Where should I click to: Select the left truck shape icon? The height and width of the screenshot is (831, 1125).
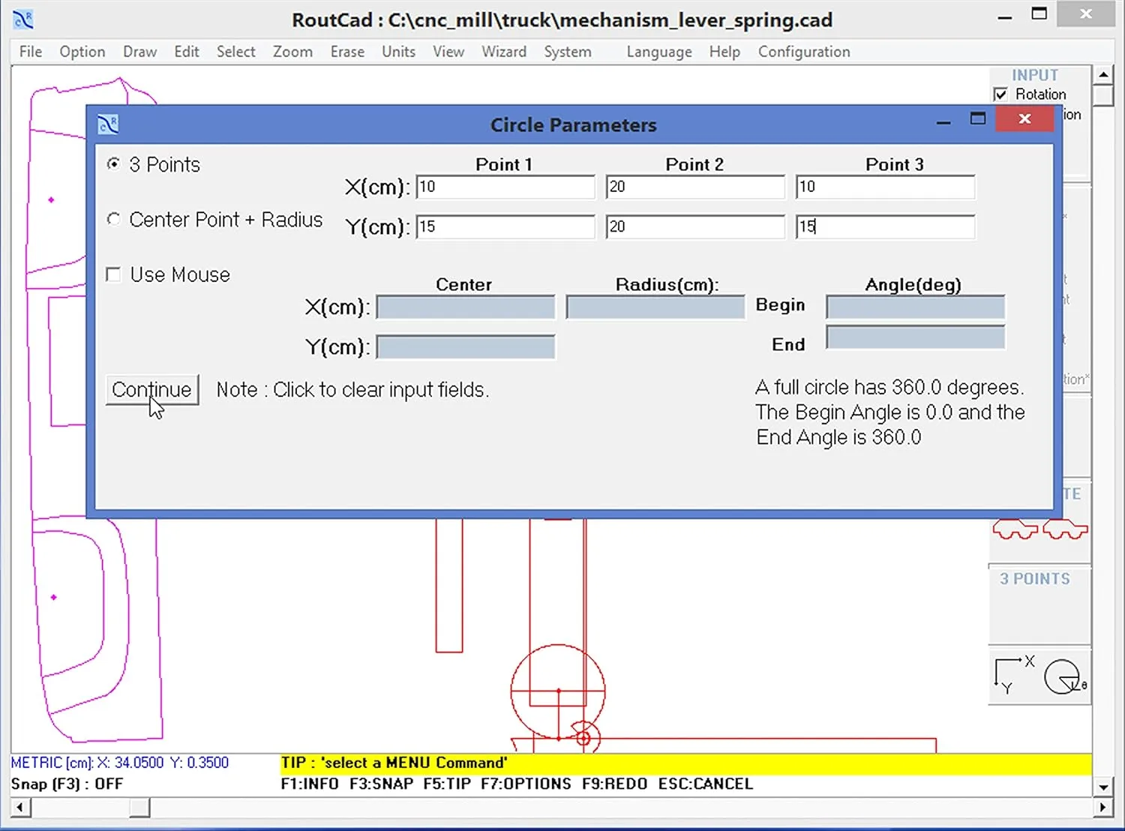click(1014, 529)
